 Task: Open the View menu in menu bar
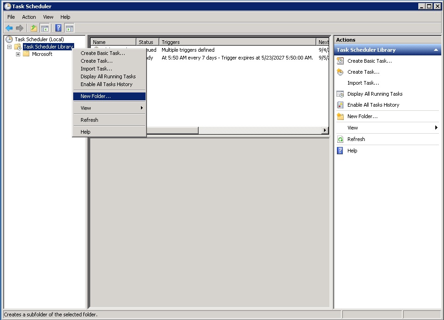[48, 17]
